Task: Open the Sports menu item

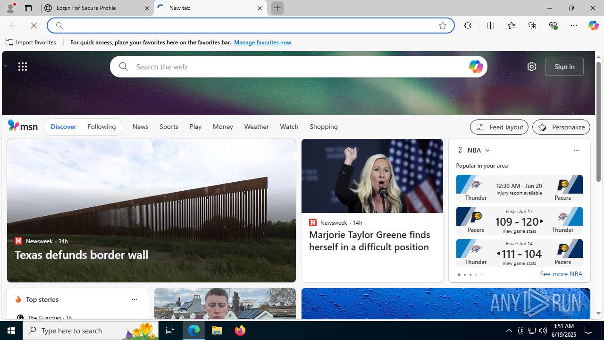Action: click(169, 127)
